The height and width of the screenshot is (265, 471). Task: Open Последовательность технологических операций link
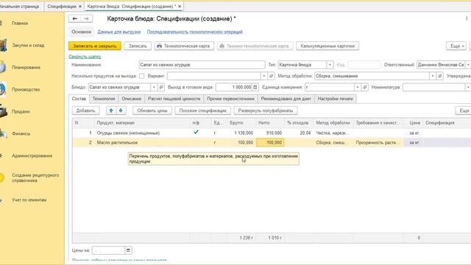[x=194, y=32]
